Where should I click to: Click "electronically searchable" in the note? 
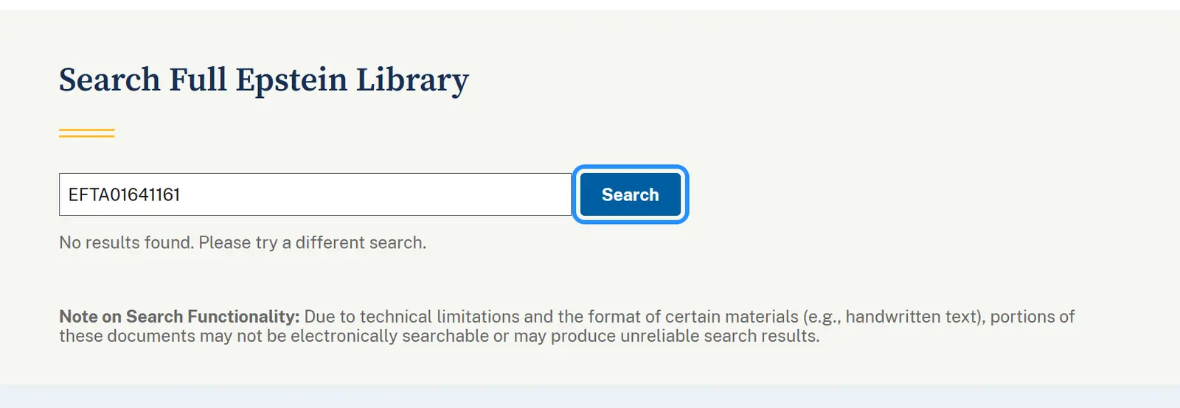(389, 336)
